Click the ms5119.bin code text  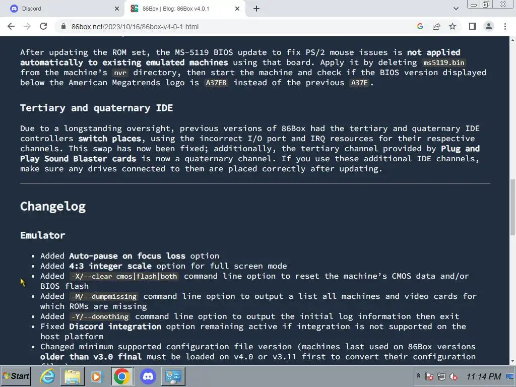tap(444, 62)
